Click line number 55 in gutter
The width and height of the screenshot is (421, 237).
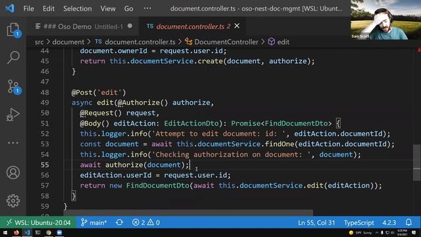click(45, 165)
